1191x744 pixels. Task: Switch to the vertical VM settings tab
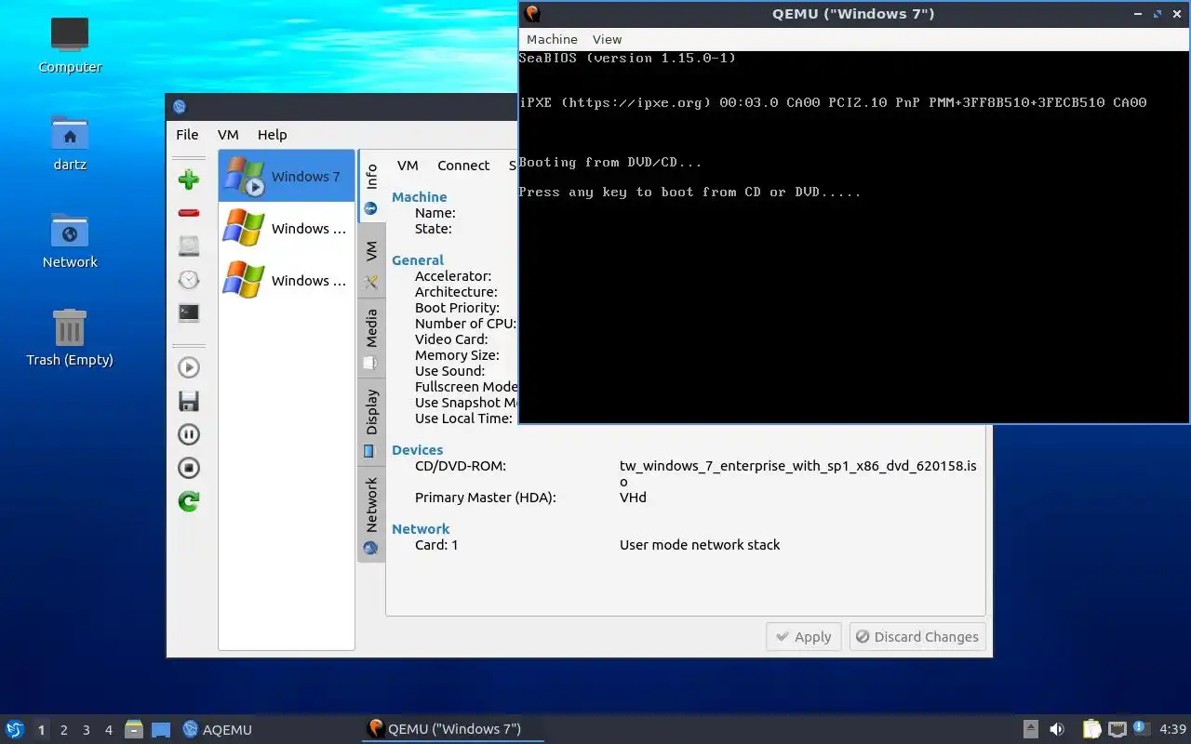click(x=371, y=260)
